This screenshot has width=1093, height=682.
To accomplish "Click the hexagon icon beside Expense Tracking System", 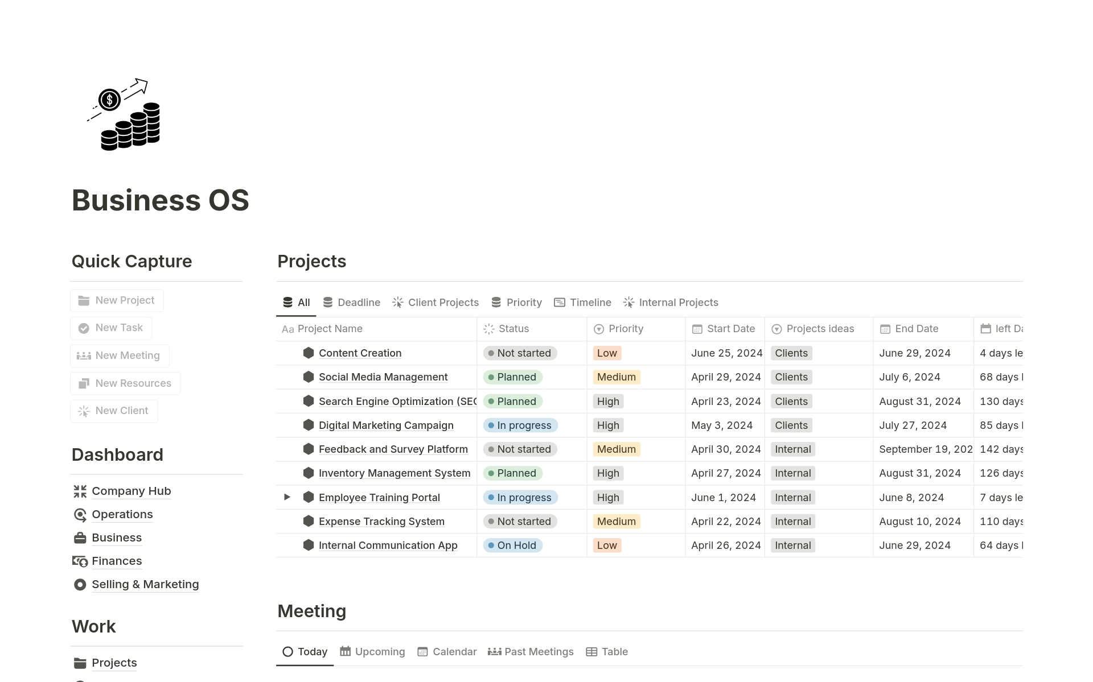I will [309, 521].
